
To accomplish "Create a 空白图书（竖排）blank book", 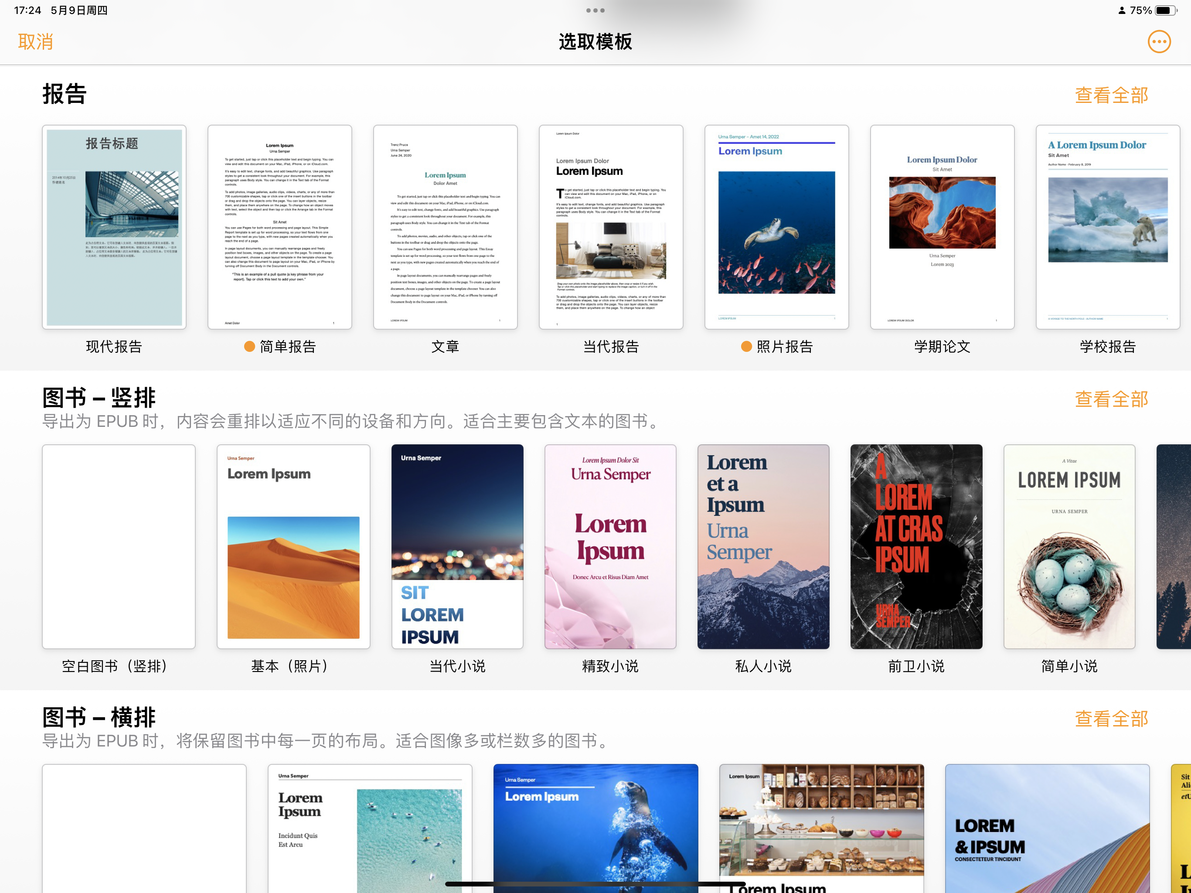I will click(119, 546).
